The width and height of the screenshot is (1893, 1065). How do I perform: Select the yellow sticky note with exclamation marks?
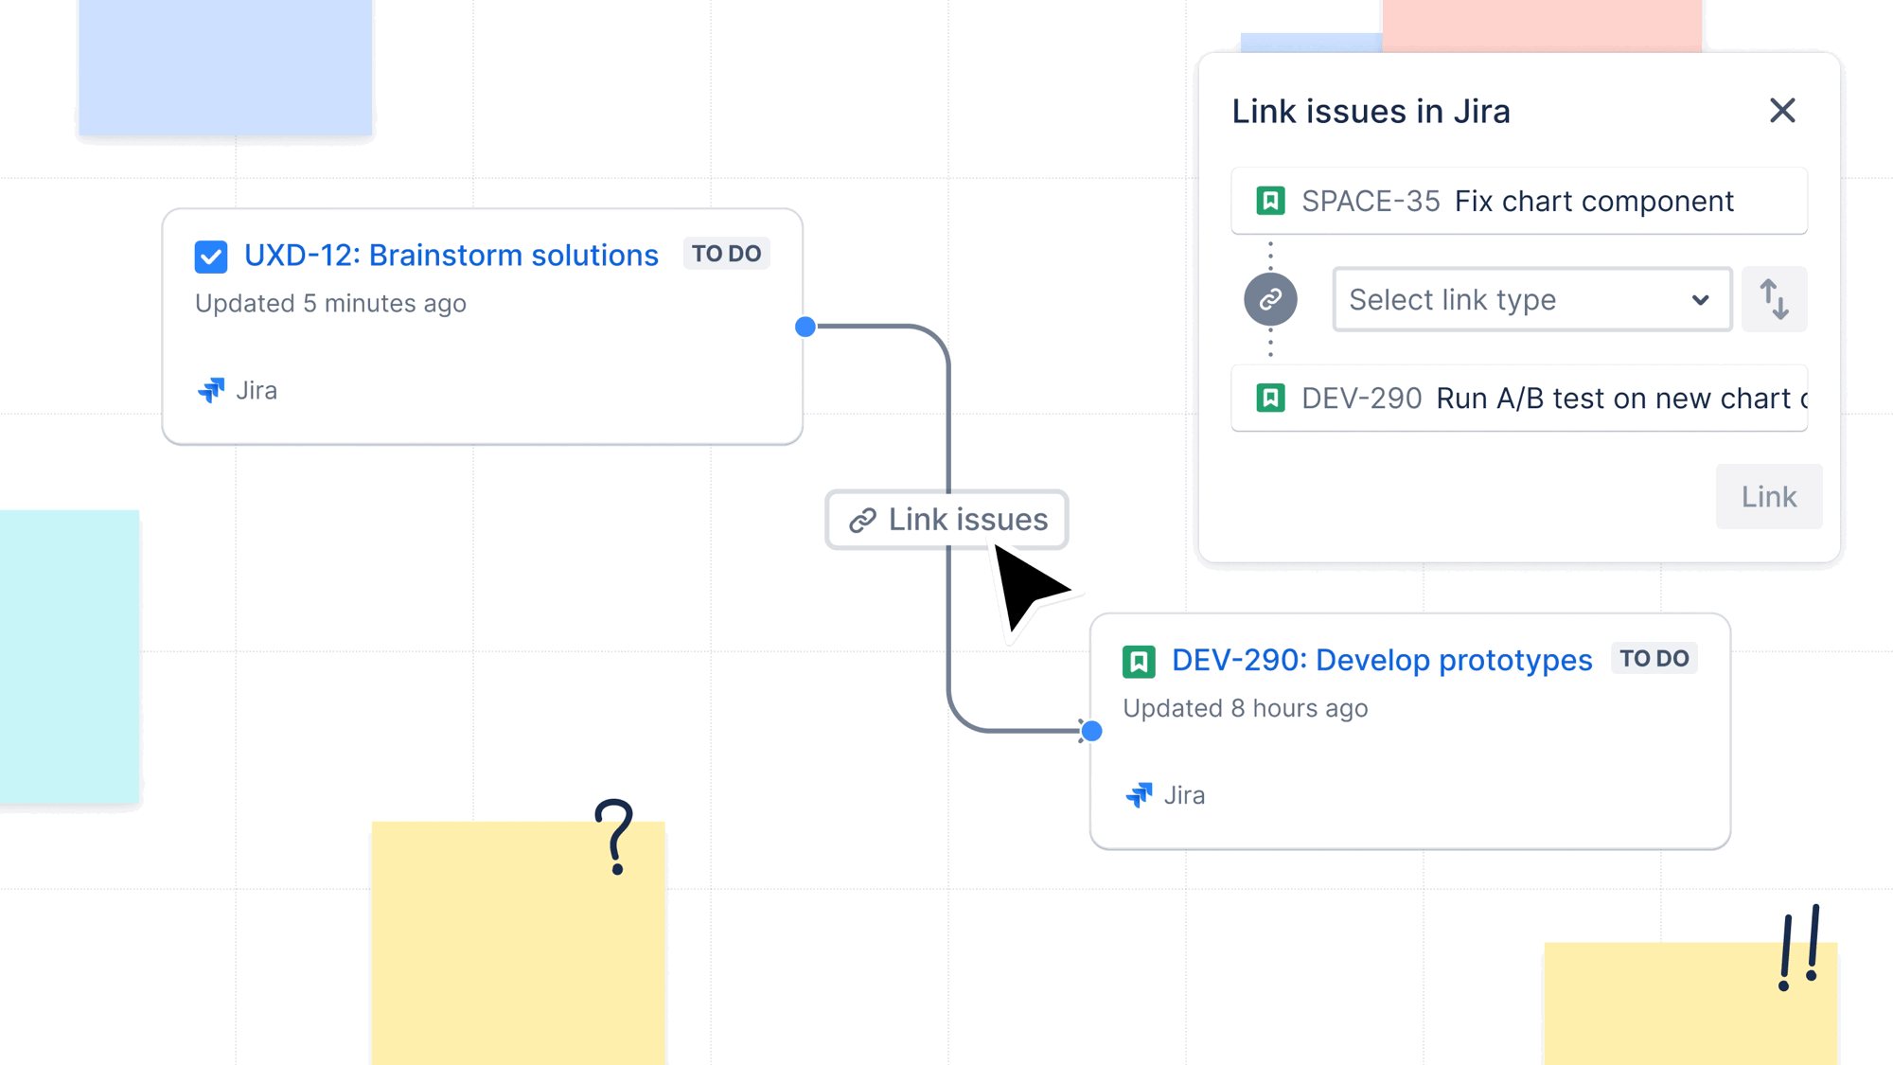pyautogui.click(x=1690, y=1003)
